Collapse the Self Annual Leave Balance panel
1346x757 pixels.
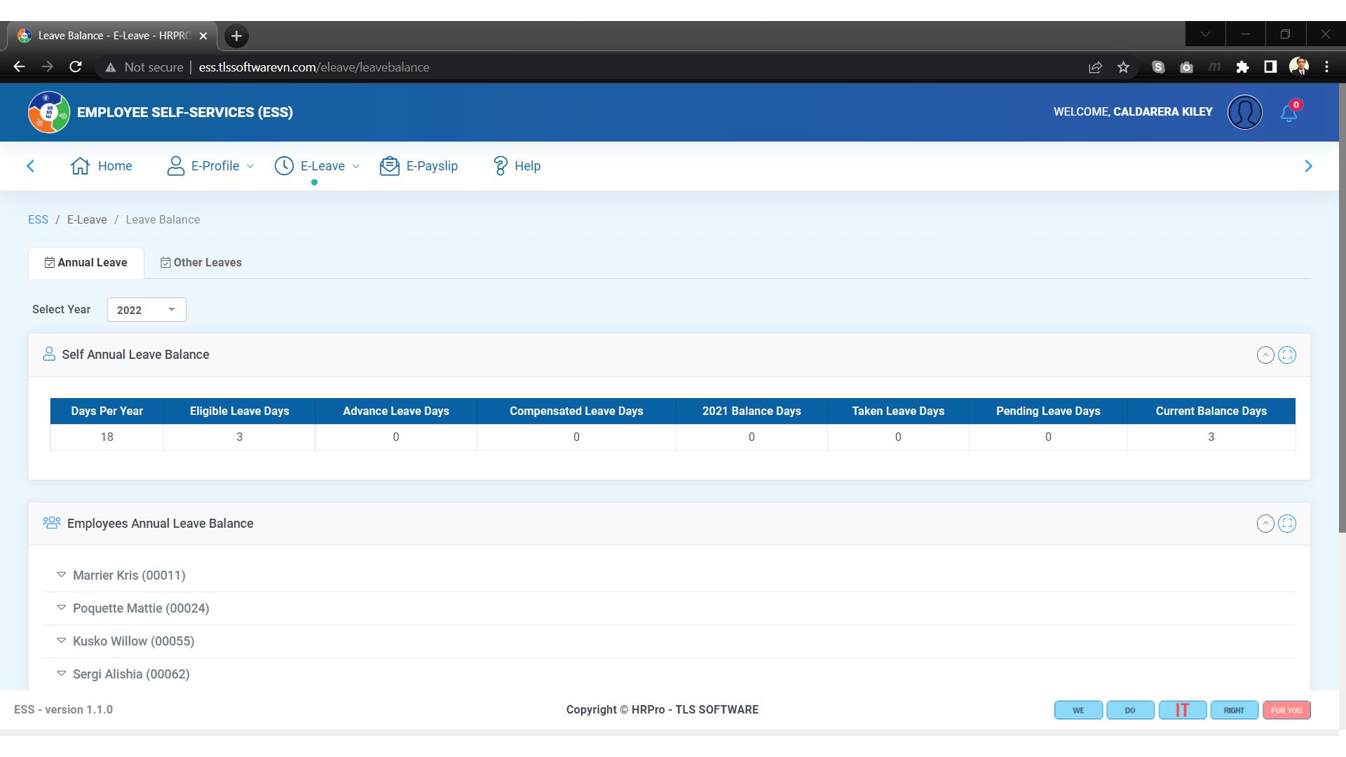pos(1265,355)
